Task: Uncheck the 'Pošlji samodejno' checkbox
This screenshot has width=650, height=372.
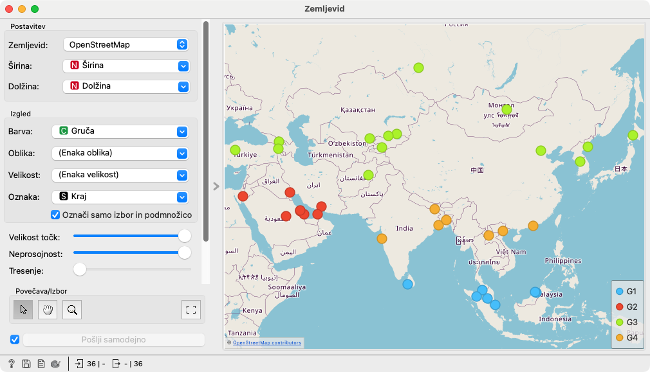Action: (x=15, y=339)
